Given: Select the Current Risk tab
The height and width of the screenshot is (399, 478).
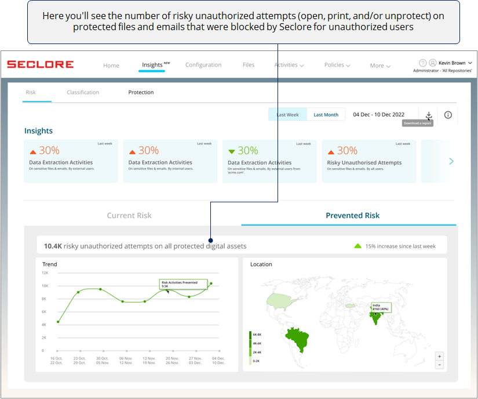Looking at the screenshot, I should 129,216.
